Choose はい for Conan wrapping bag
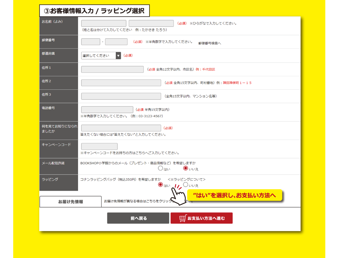This screenshot has width=338, height=258. (x=160, y=185)
